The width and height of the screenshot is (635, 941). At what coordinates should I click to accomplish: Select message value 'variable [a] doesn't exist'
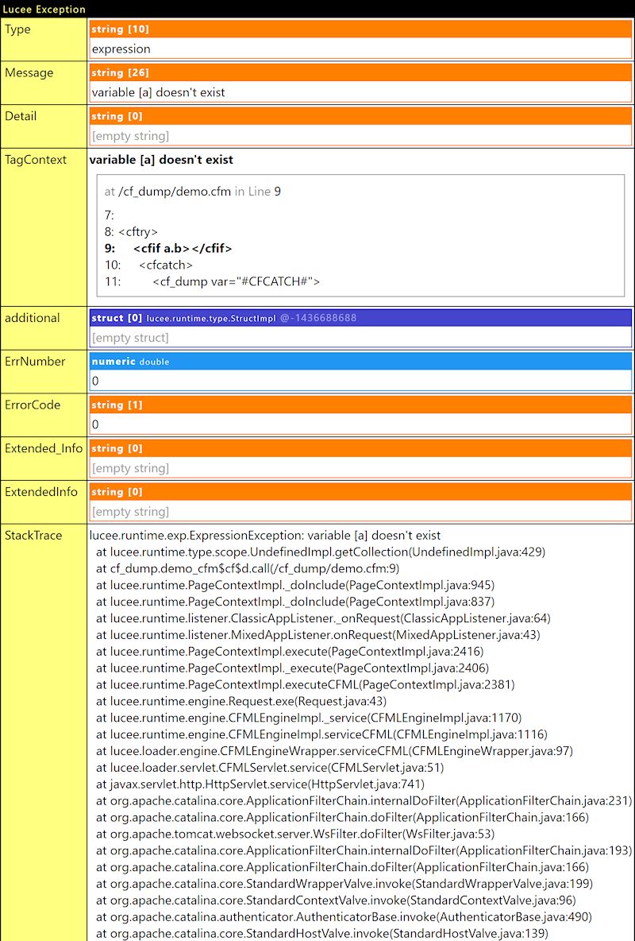click(x=158, y=92)
